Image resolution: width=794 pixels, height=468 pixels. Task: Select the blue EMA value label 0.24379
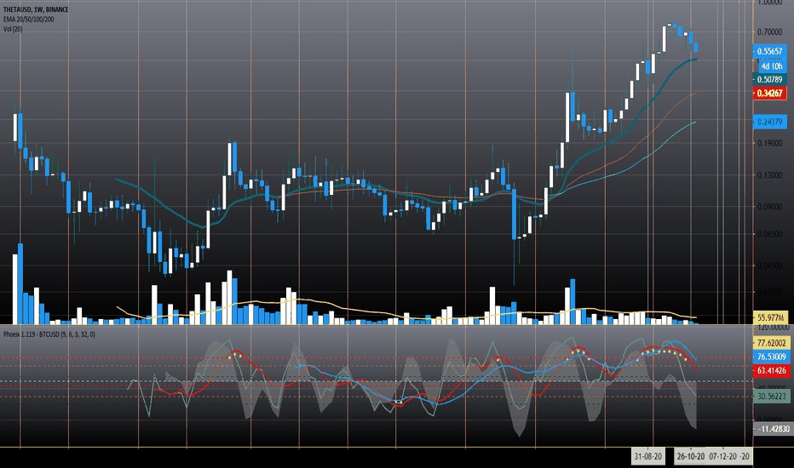click(x=769, y=122)
